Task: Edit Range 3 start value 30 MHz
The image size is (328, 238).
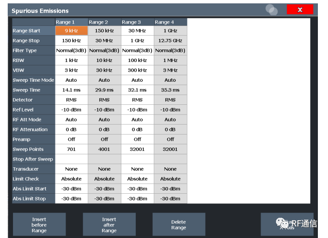Action: 137,31
